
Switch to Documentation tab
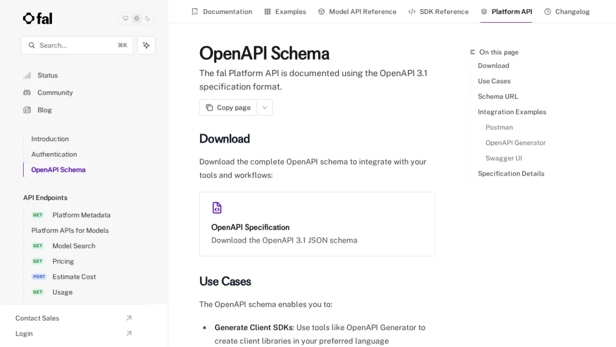pos(222,11)
